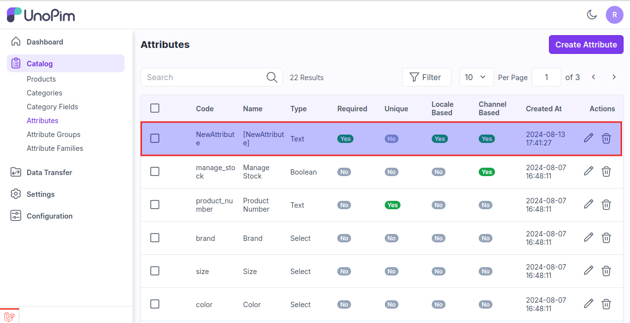The image size is (630, 323).
Task: Open the Laravel debug bar icon
Action: 9,316
